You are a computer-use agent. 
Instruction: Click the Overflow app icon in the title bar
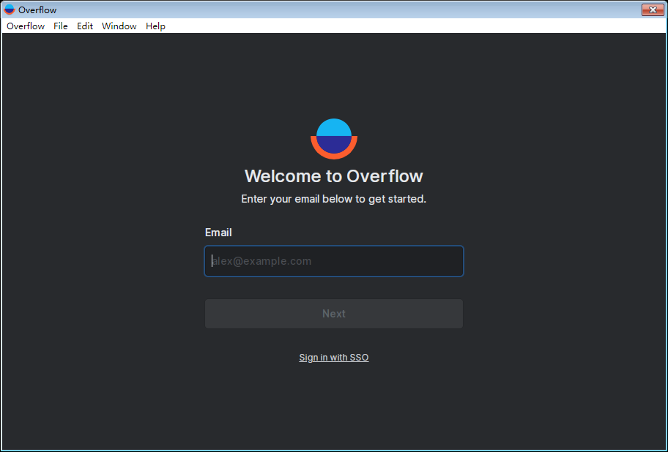(10, 10)
